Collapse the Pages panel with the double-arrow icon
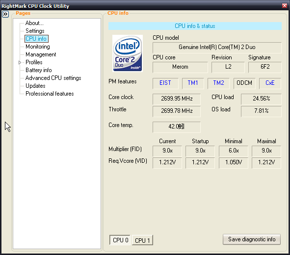This screenshot has width=290, height=255. coord(5,14)
